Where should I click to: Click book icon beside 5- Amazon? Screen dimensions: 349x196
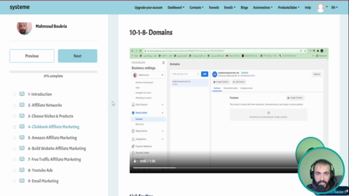(22, 137)
